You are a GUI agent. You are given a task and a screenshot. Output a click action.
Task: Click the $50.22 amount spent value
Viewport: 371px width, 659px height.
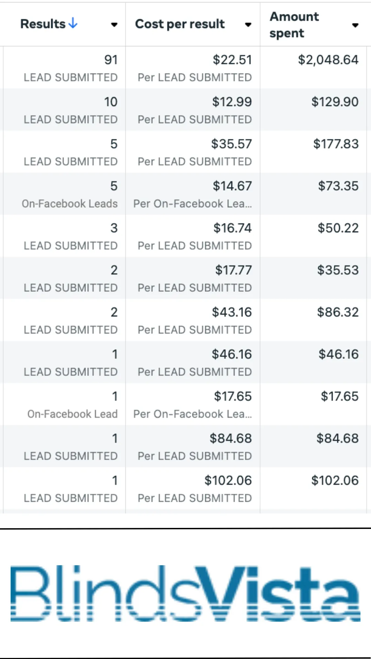[338, 228]
